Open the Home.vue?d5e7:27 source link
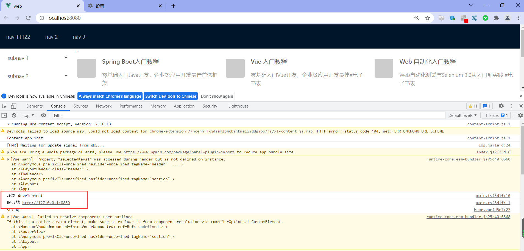 point(492,210)
